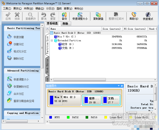
Task: Open the 硬盘(D) menu
Action: click(40, 8)
